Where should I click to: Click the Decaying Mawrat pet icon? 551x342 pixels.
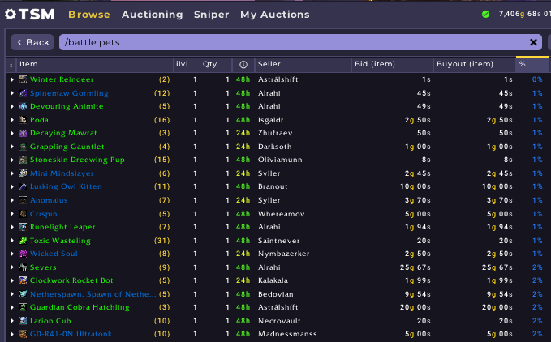coord(24,133)
